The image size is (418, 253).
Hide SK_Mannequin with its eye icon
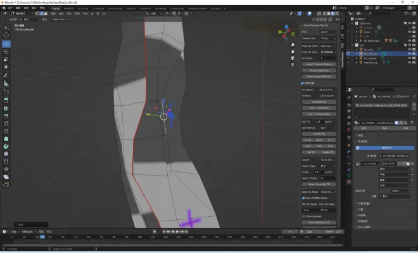click(410, 41)
